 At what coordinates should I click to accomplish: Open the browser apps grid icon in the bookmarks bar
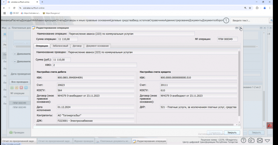point(5,13)
